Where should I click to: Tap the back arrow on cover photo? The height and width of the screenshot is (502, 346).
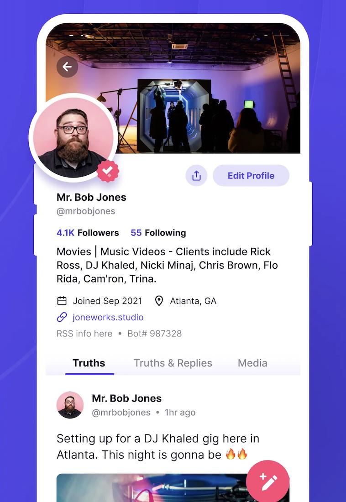click(x=67, y=67)
